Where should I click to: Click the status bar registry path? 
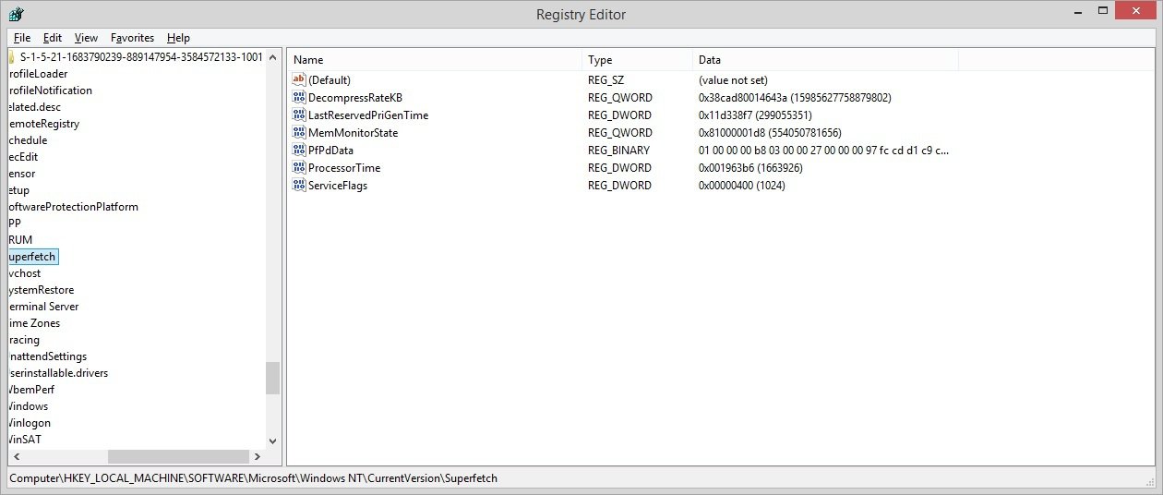pos(254,478)
